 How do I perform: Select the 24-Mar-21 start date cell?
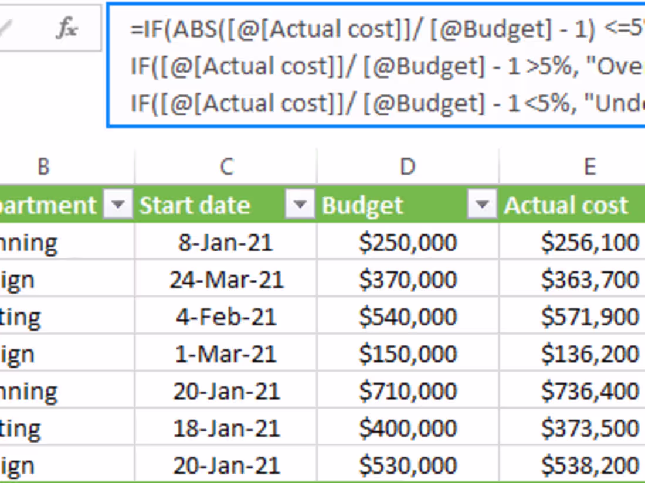click(x=226, y=280)
